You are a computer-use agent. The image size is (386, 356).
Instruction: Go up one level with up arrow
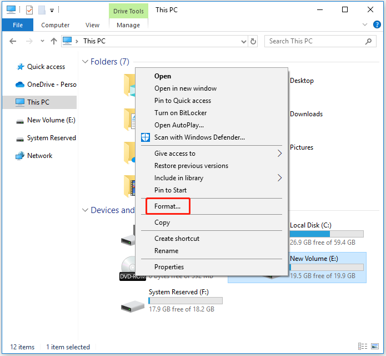54,41
